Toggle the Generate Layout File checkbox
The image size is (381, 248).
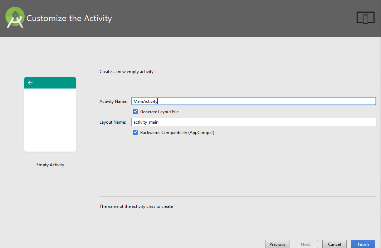click(x=135, y=111)
